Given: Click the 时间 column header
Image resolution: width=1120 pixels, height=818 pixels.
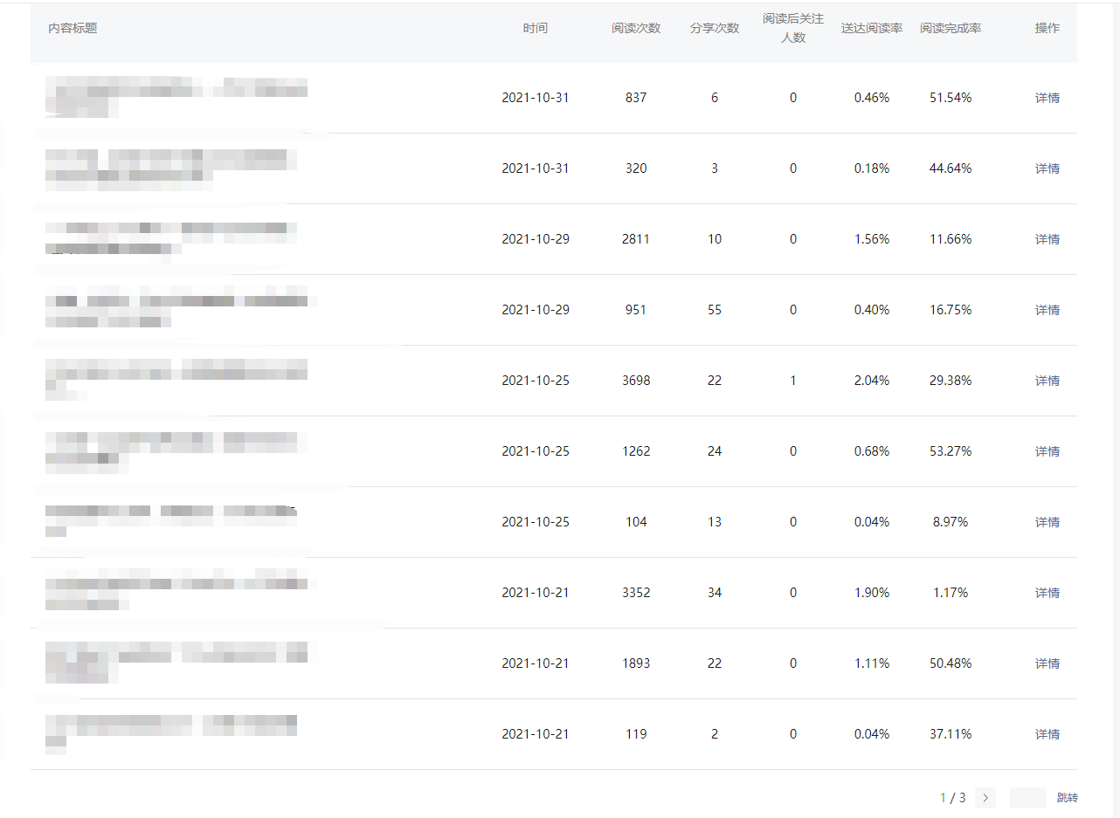Looking at the screenshot, I should (536, 28).
